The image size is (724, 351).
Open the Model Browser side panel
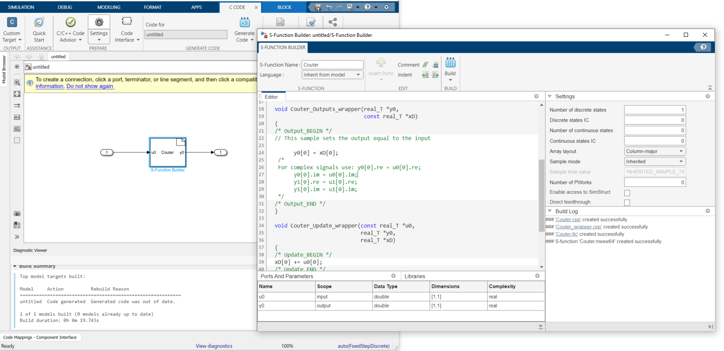click(x=4, y=69)
